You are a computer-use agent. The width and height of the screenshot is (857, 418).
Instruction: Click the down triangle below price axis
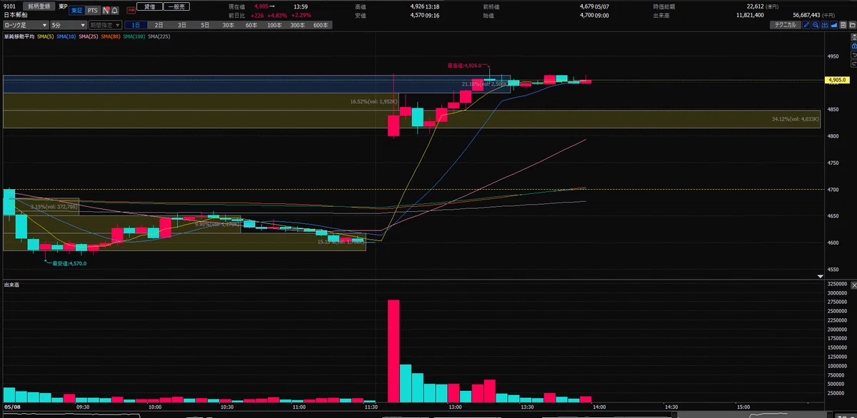[x=820, y=276]
